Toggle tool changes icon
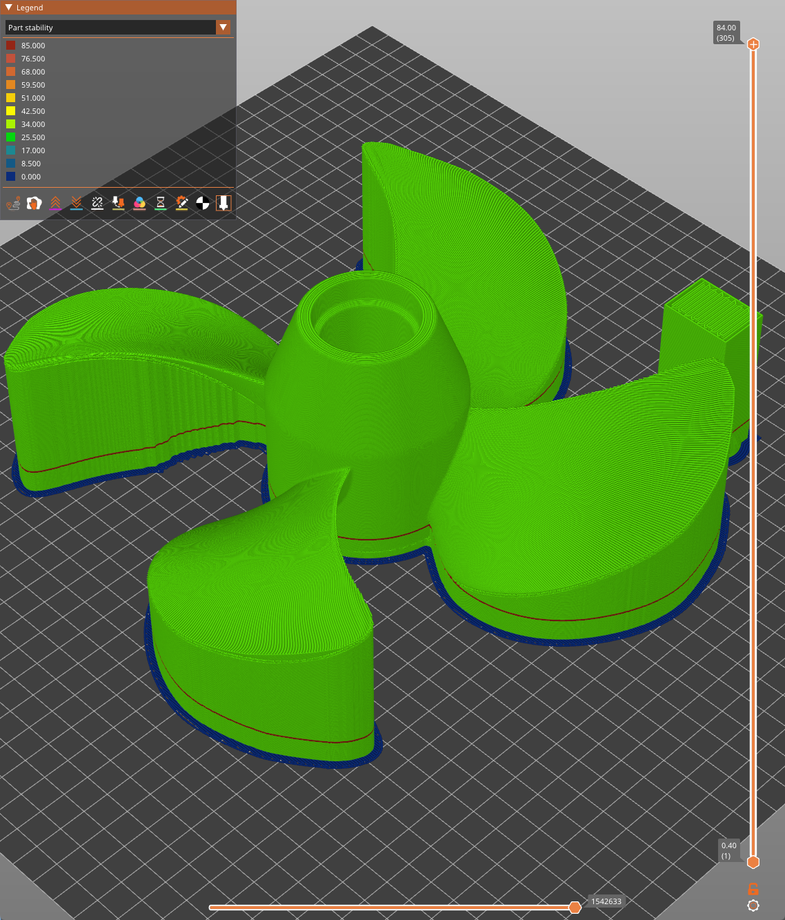785x920 pixels. (119, 203)
